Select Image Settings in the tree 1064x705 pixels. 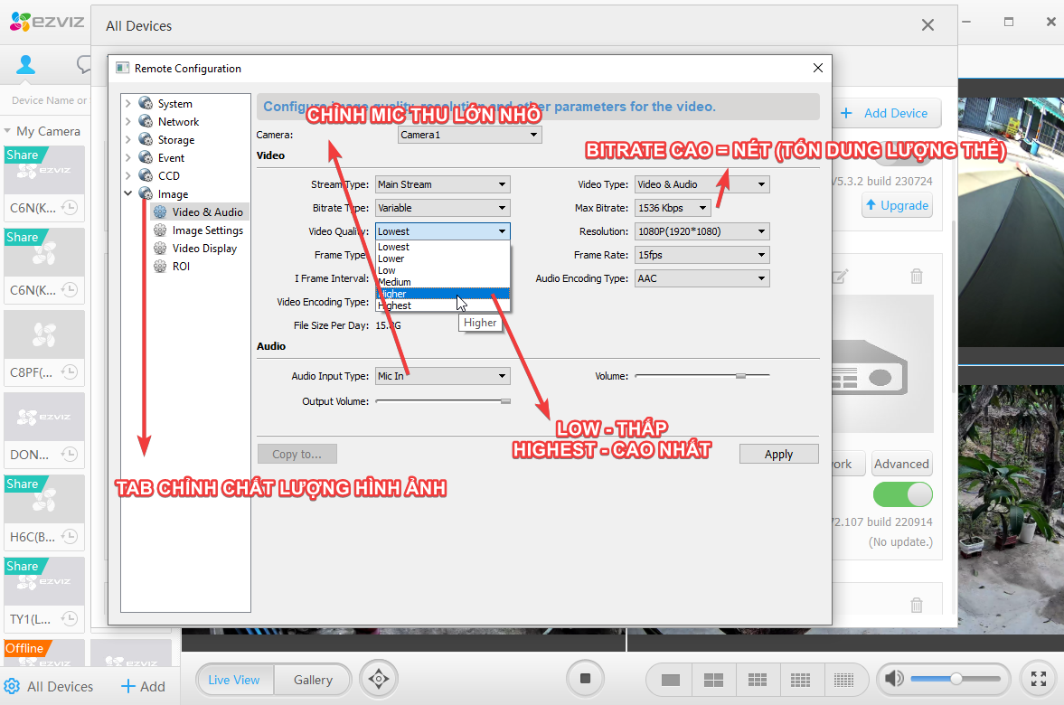pos(207,230)
